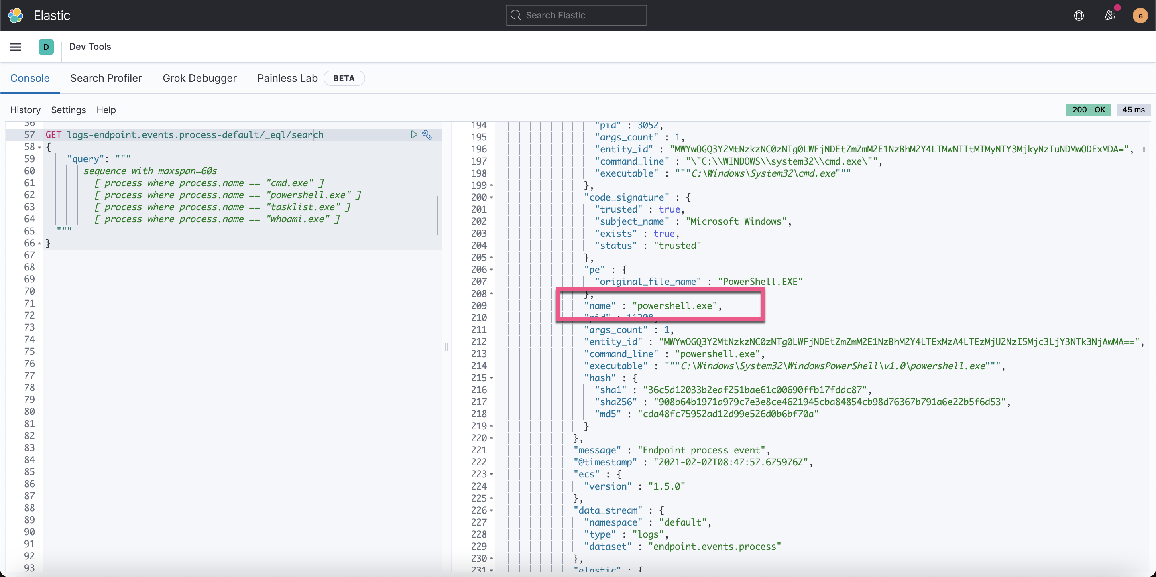Viewport: 1156px width, 577px height.
Task: Fold the hash object at line 215
Action: 491,378
